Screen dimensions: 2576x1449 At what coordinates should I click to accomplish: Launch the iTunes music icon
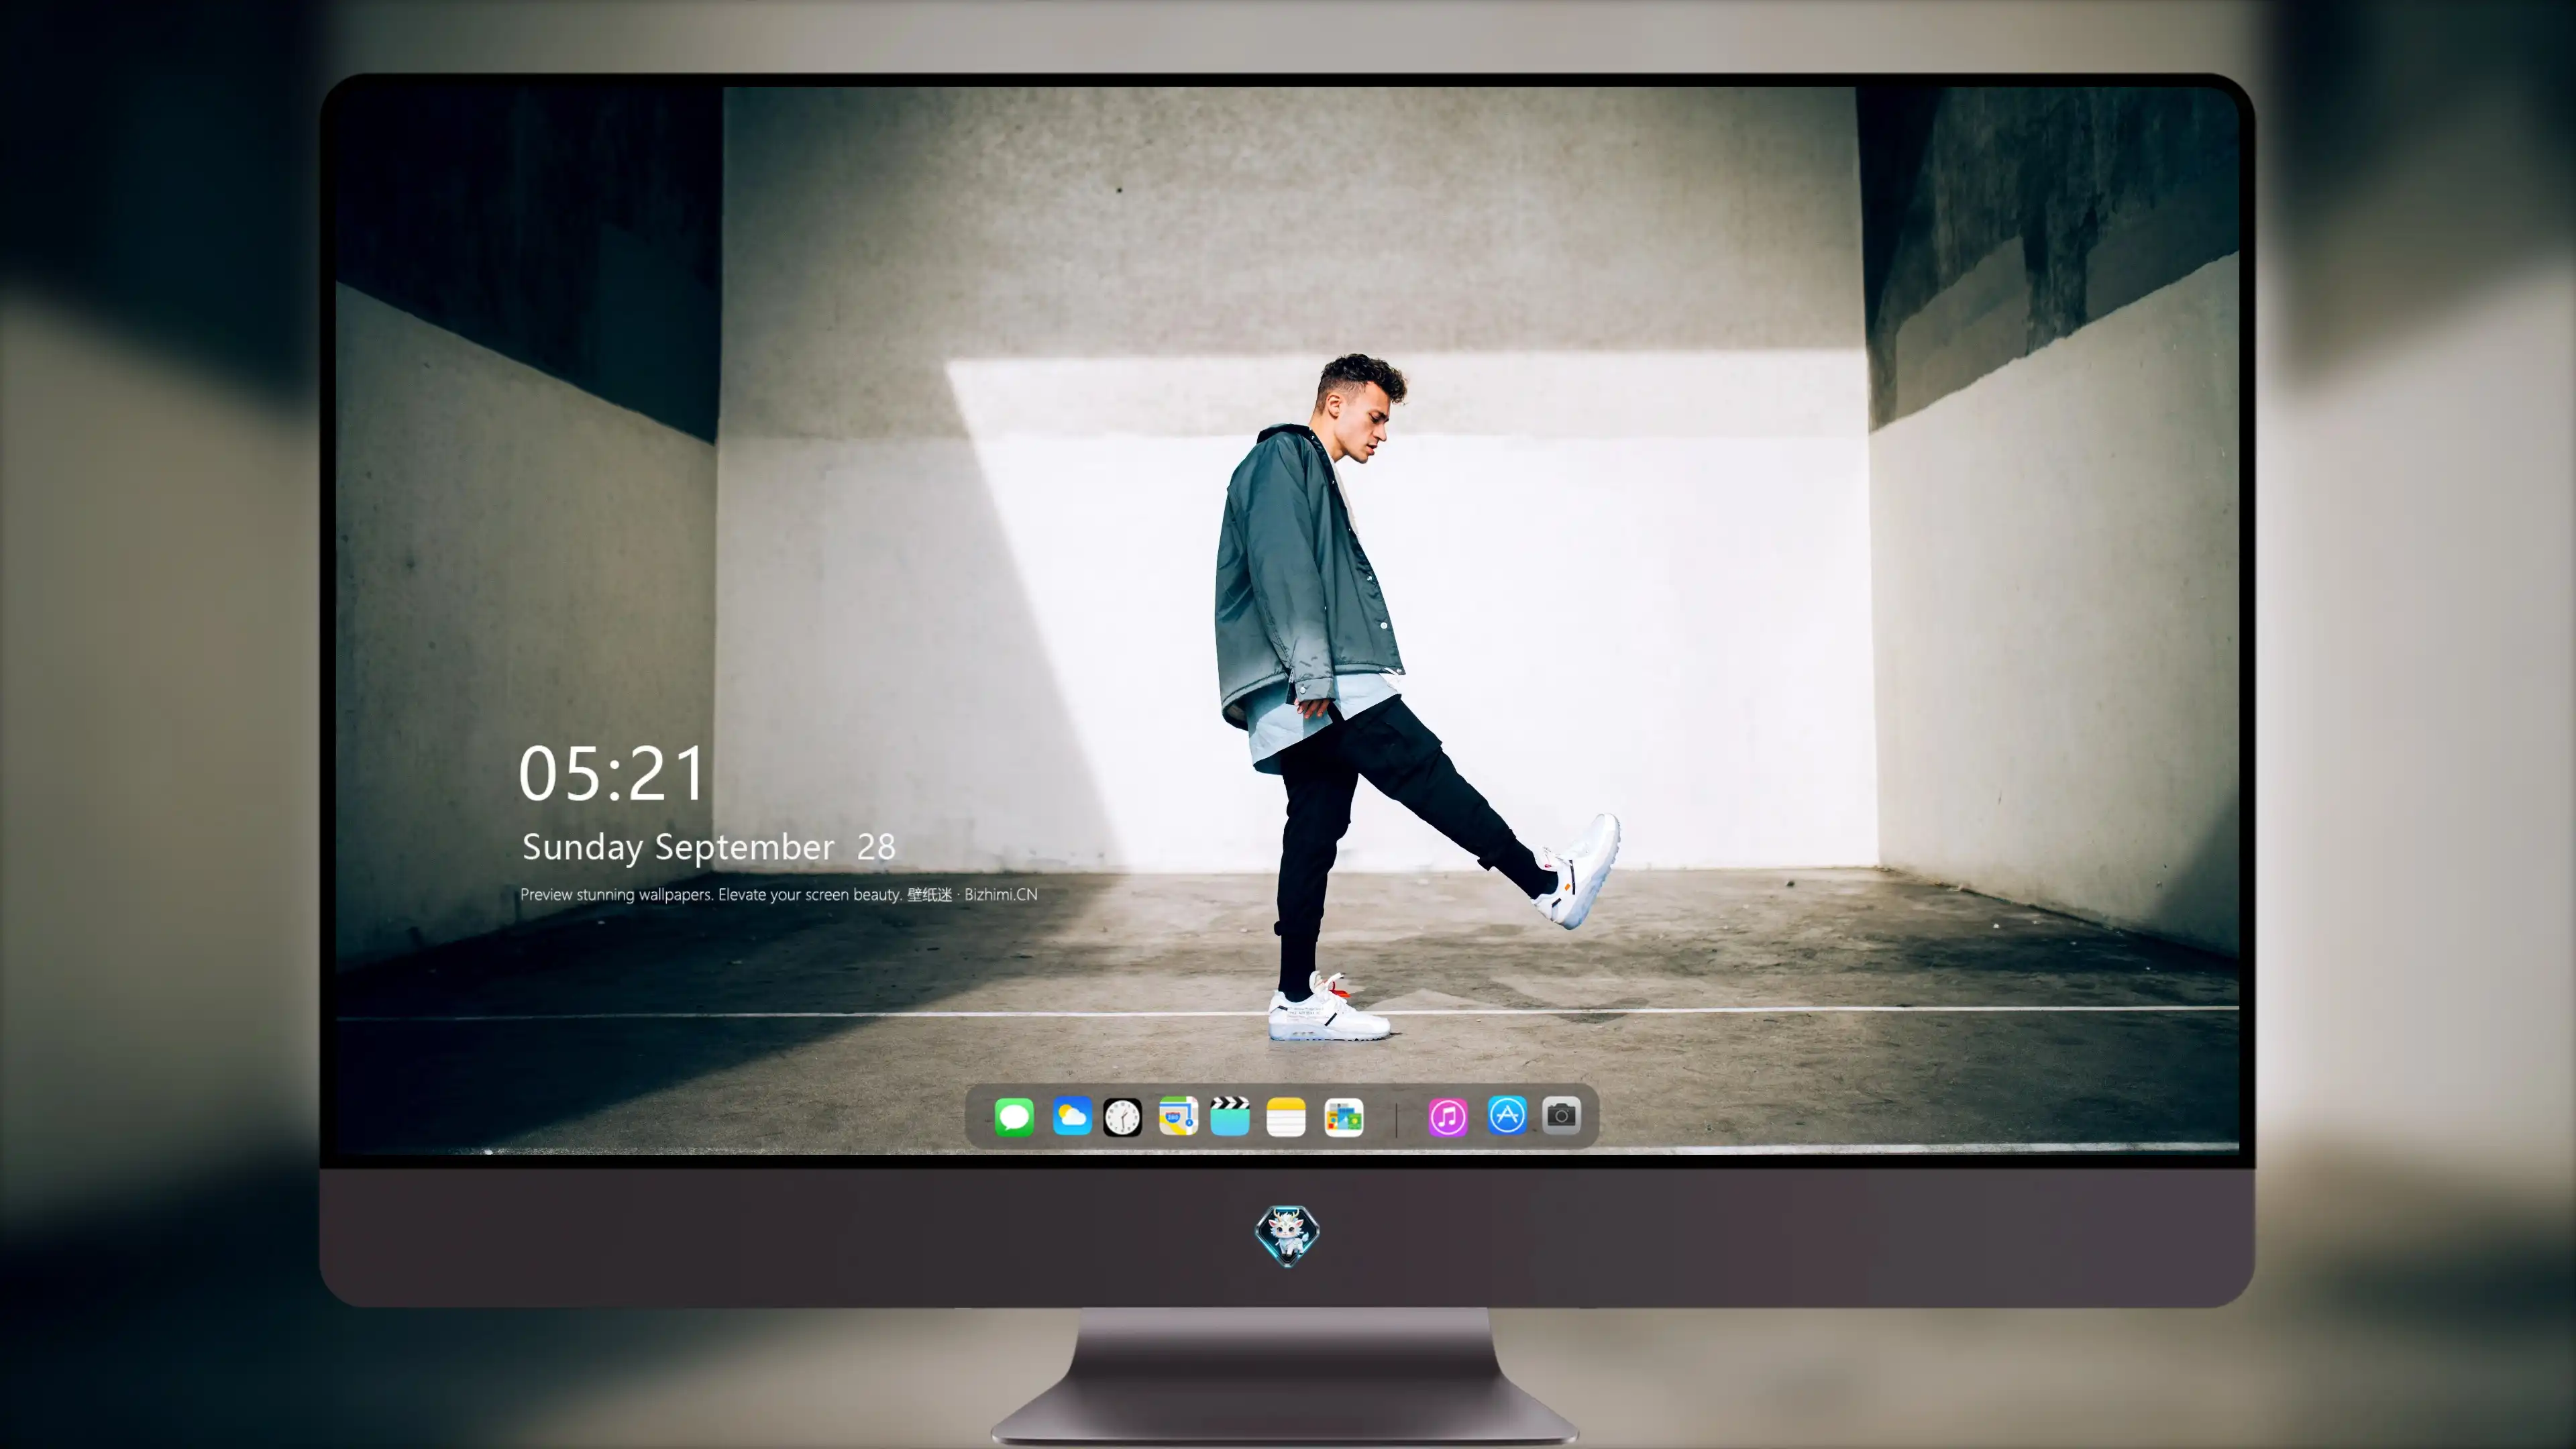tap(1448, 1117)
